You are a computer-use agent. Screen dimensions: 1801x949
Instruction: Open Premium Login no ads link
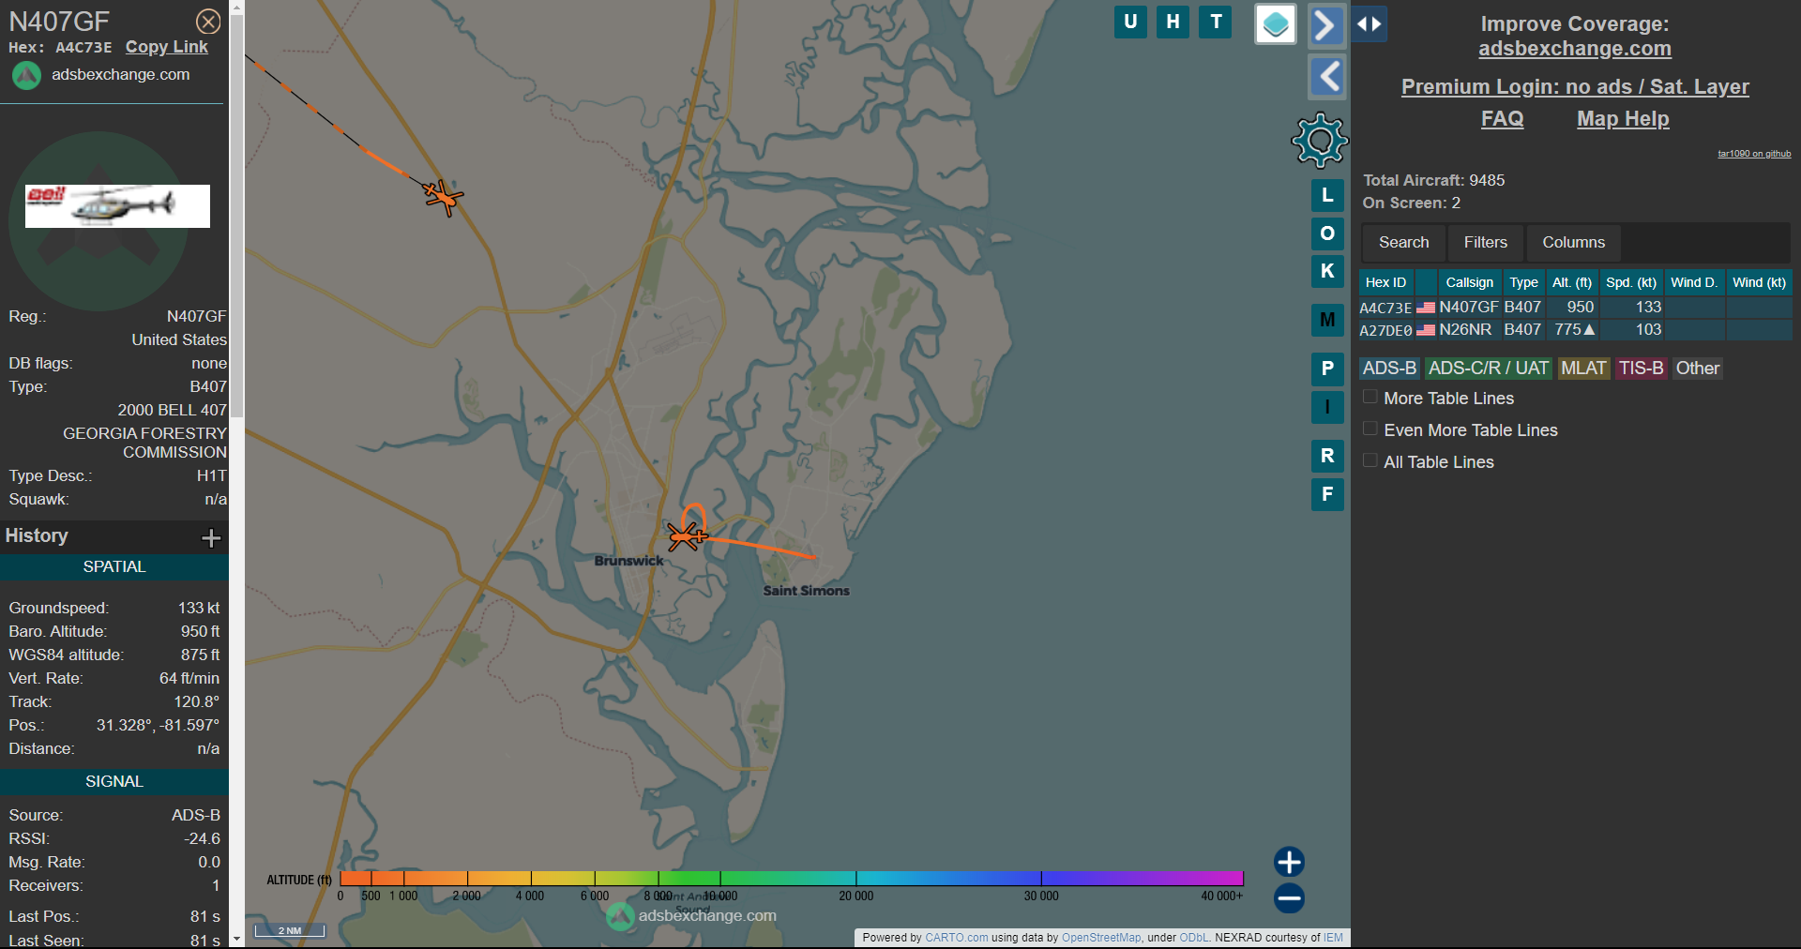tap(1575, 87)
